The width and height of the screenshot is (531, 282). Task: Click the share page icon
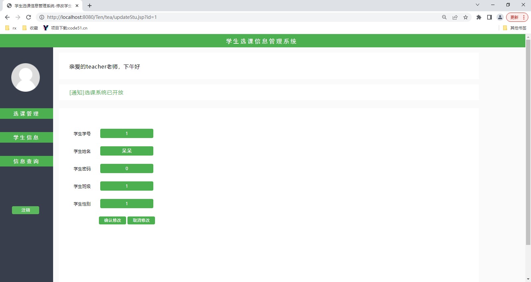tap(455, 17)
